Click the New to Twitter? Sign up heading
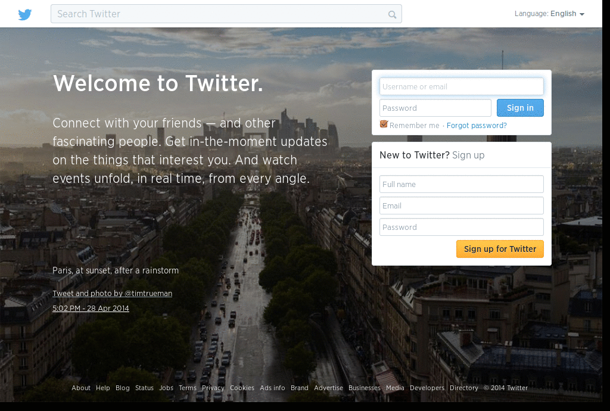Image resolution: width=610 pixels, height=411 pixels. click(x=432, y=155)
